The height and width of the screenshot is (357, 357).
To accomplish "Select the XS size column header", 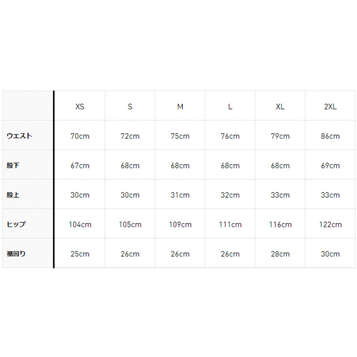I will point(80,107).
